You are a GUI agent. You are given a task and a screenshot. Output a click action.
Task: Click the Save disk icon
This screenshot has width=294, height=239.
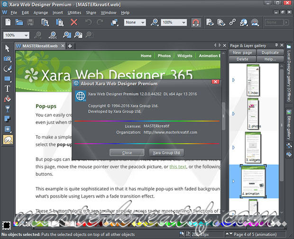coord(30,22)
